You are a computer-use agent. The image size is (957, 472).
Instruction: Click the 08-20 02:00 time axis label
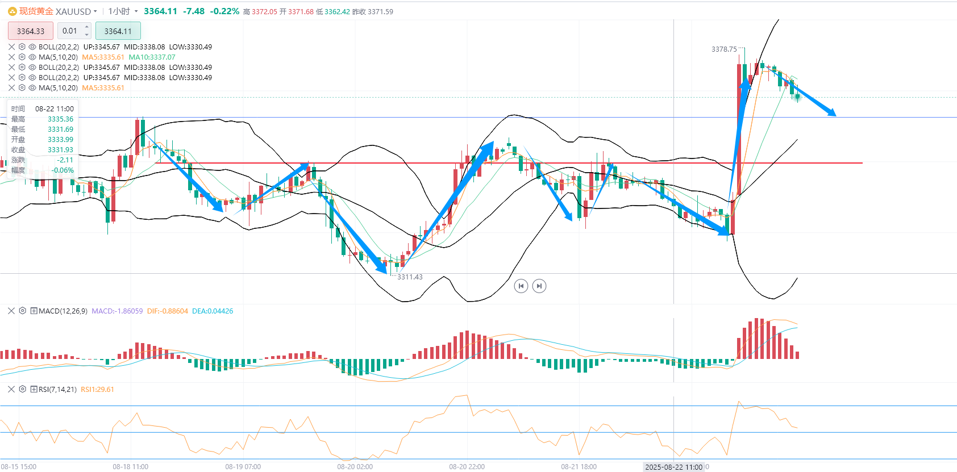(x=355, y=467)
